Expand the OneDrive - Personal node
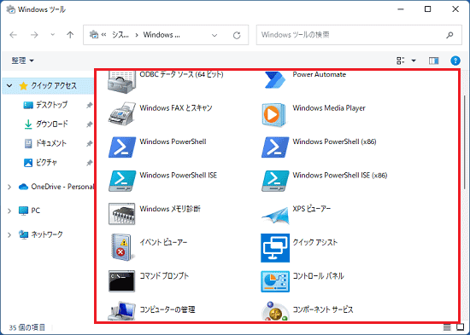Image resolution: width=470 pixels, height=335 pixels. pos(9,187)
